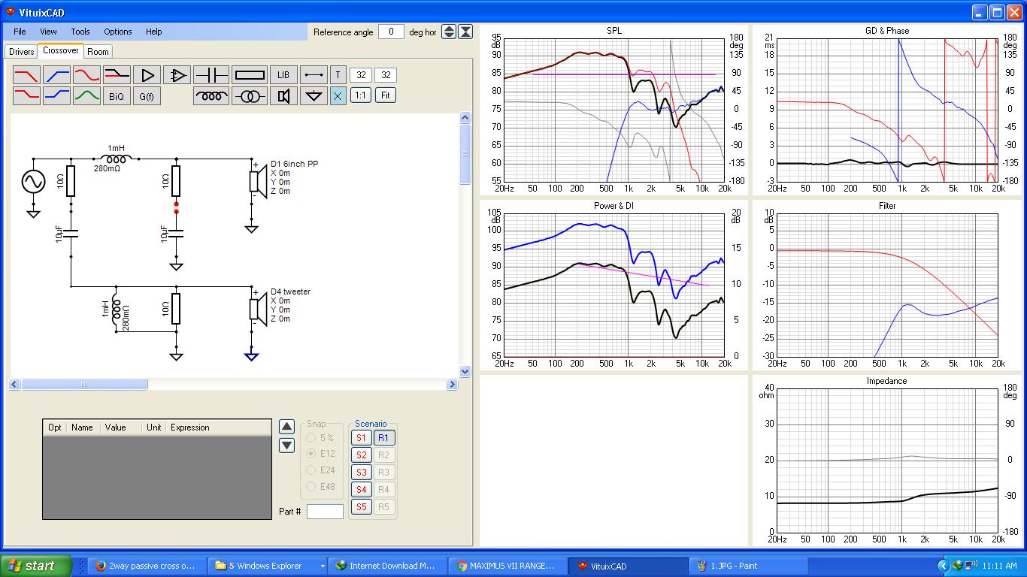
Task: Select the green band-pass peak filter block
Action: 86,95
